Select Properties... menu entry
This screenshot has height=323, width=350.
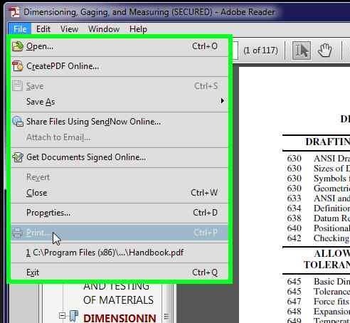[120, 213]
